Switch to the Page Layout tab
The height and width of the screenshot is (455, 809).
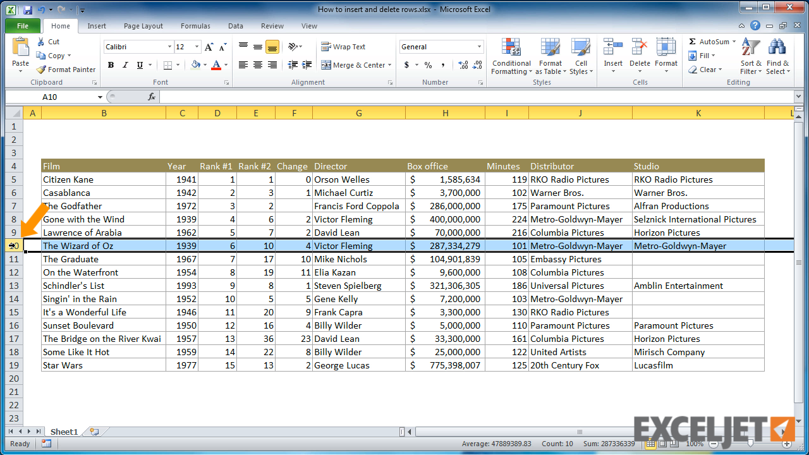point(143,26)
